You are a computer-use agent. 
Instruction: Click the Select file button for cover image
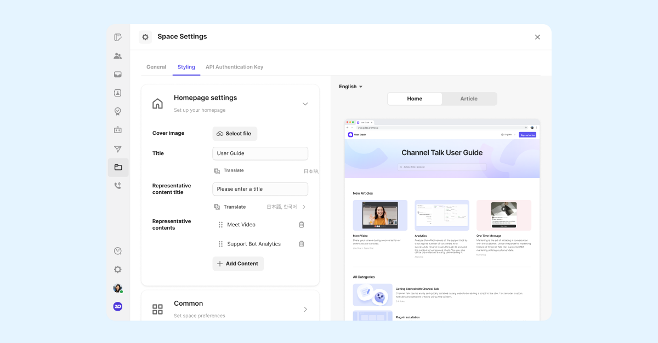point(235,134)
